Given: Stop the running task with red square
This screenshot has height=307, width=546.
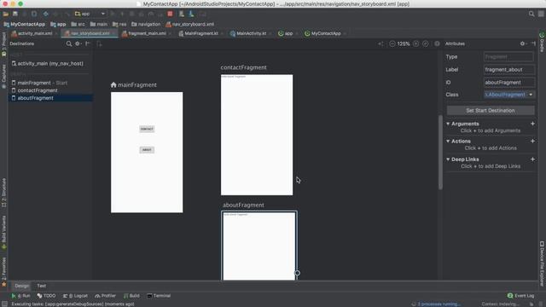Looking at the screenshot, I should click(170, 14).
